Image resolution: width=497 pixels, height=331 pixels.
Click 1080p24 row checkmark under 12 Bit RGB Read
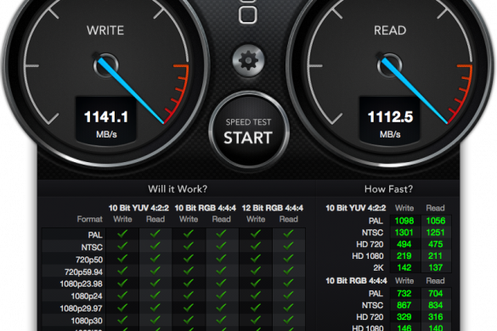coord(288,295)
